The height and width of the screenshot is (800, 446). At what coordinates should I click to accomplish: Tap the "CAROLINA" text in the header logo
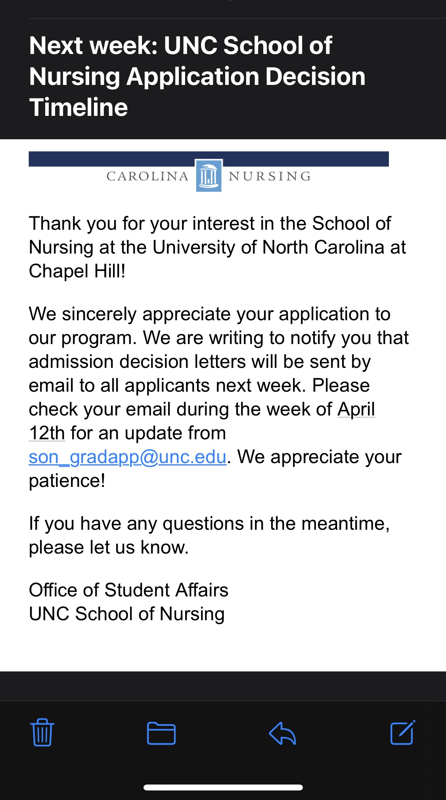[x=147, y=176]
